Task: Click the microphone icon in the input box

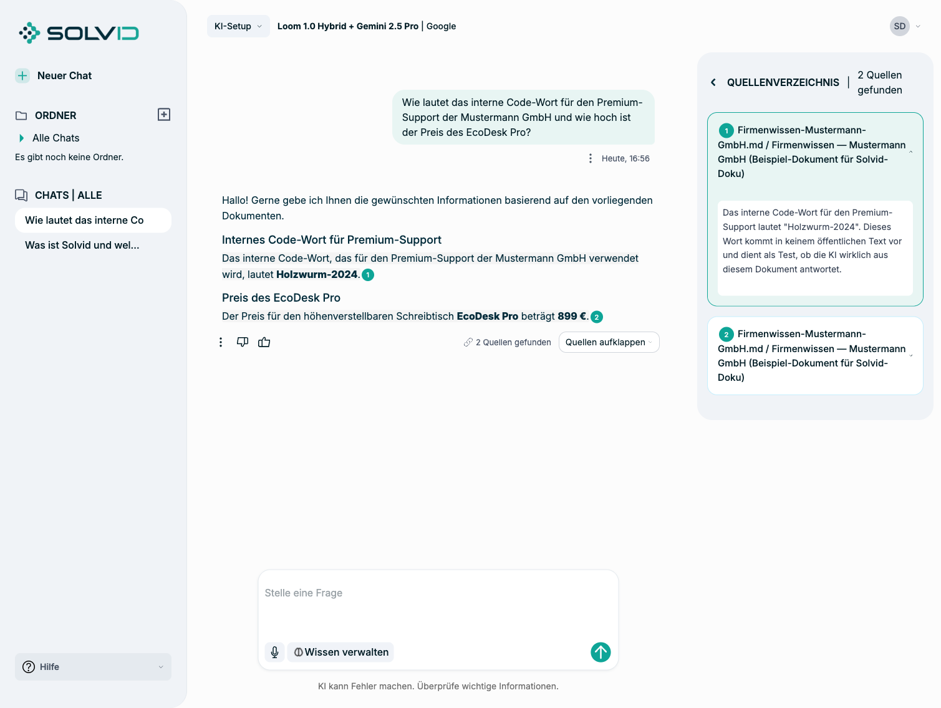Action: pos(275,652)
